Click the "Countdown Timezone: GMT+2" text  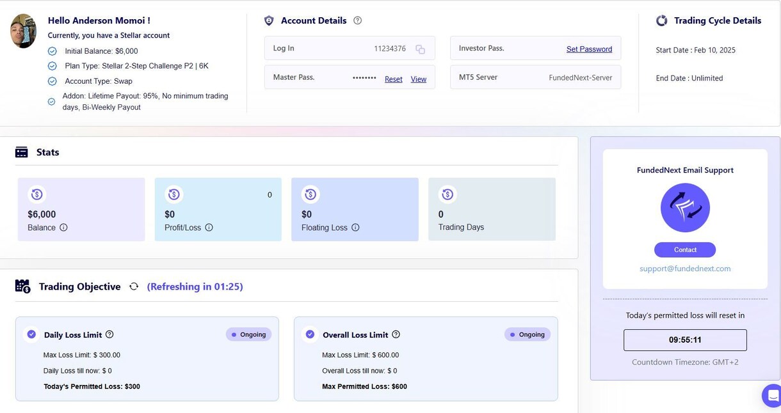685,362
